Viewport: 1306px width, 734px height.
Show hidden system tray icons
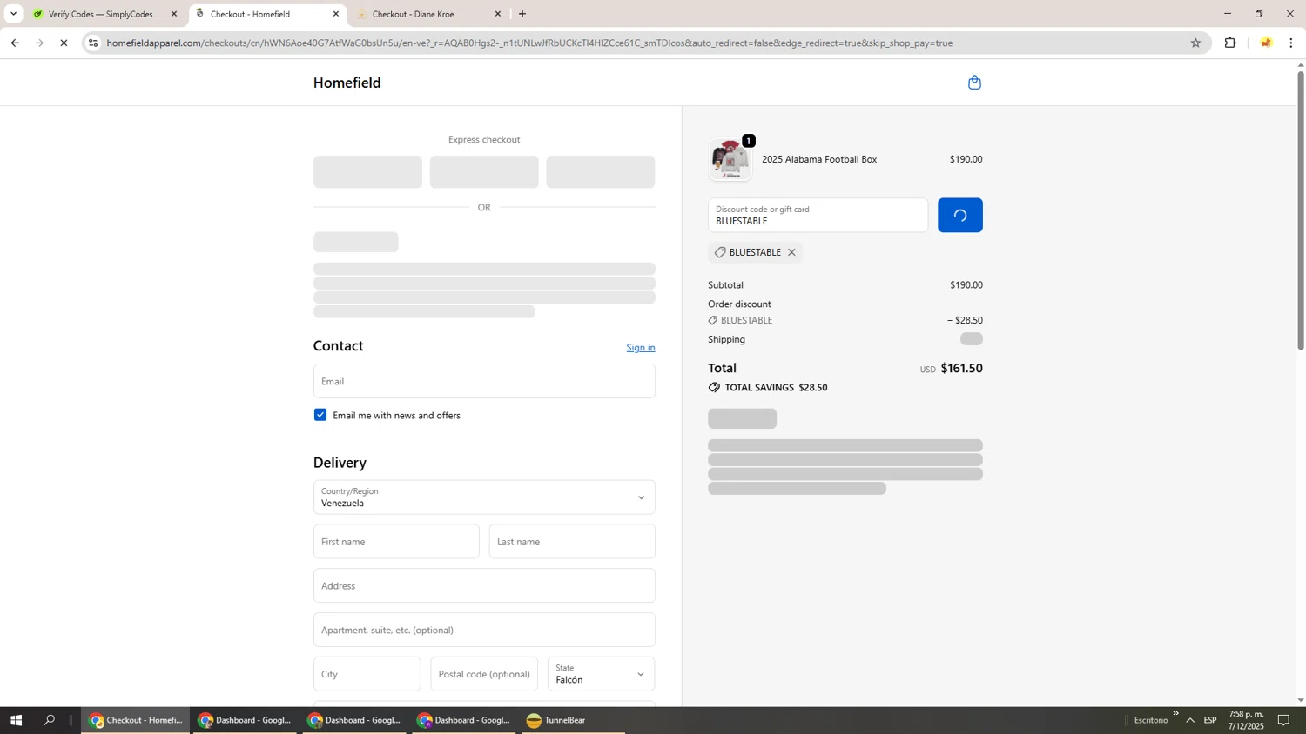1190,720
